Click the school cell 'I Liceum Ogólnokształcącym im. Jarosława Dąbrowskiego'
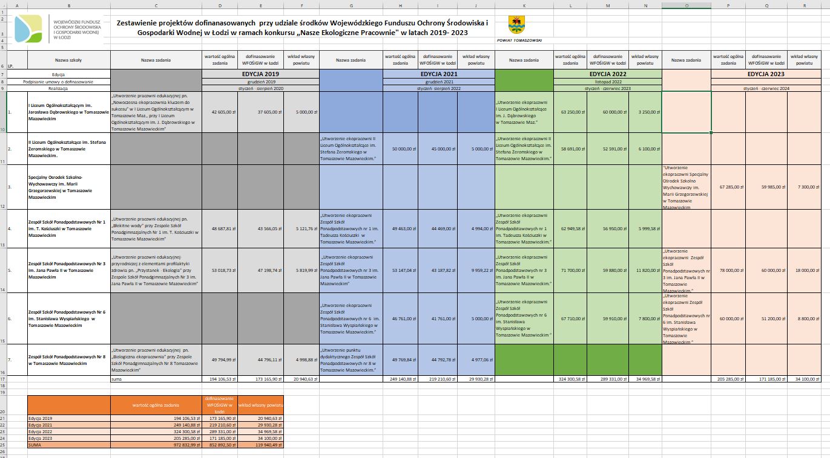Screen dimensions: 830x458 tap(68, 112)
